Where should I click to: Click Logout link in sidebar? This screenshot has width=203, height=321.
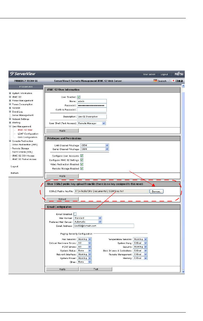[14, 166]
